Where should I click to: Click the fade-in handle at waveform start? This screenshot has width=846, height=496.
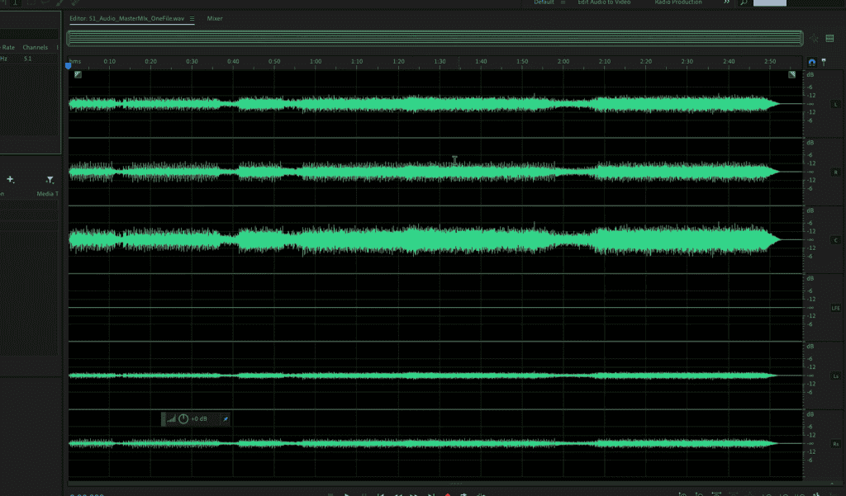[x=78, y=74]
